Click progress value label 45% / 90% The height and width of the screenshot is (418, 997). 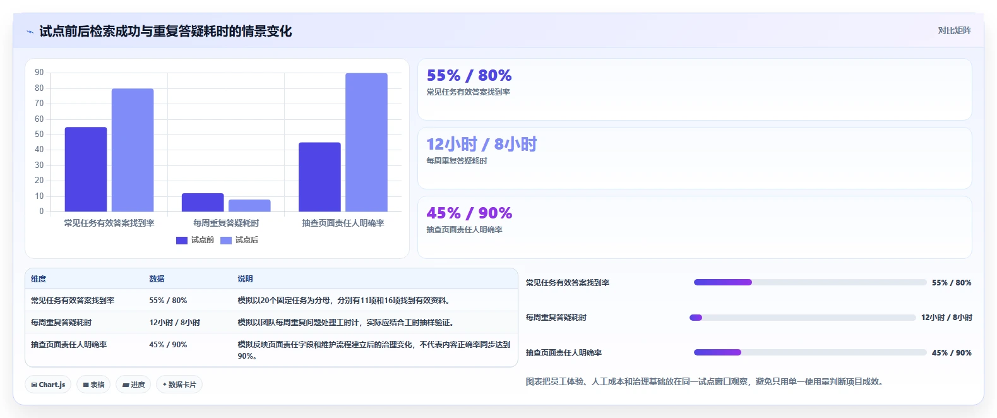click(x=952, y=353)
